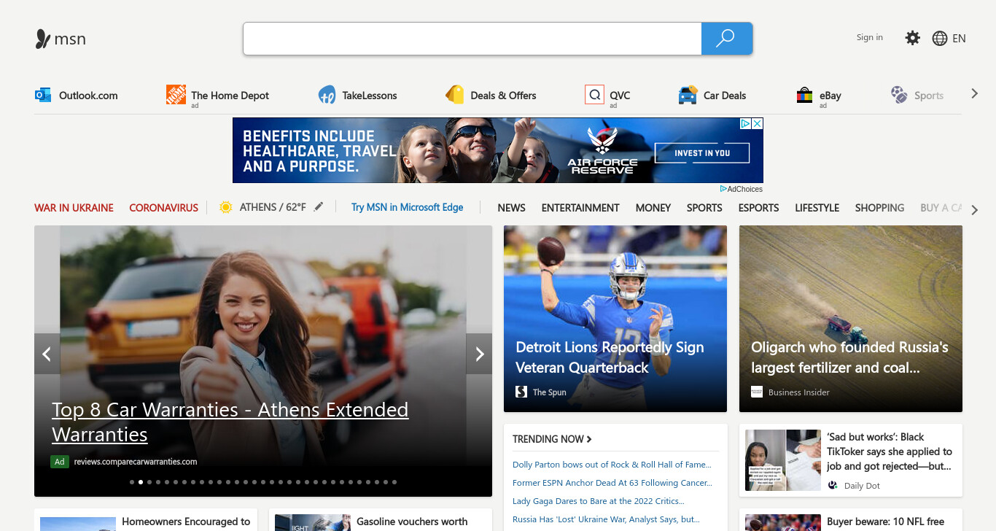
Task: Click the globe language icon
Action: (x=940, y=39)
